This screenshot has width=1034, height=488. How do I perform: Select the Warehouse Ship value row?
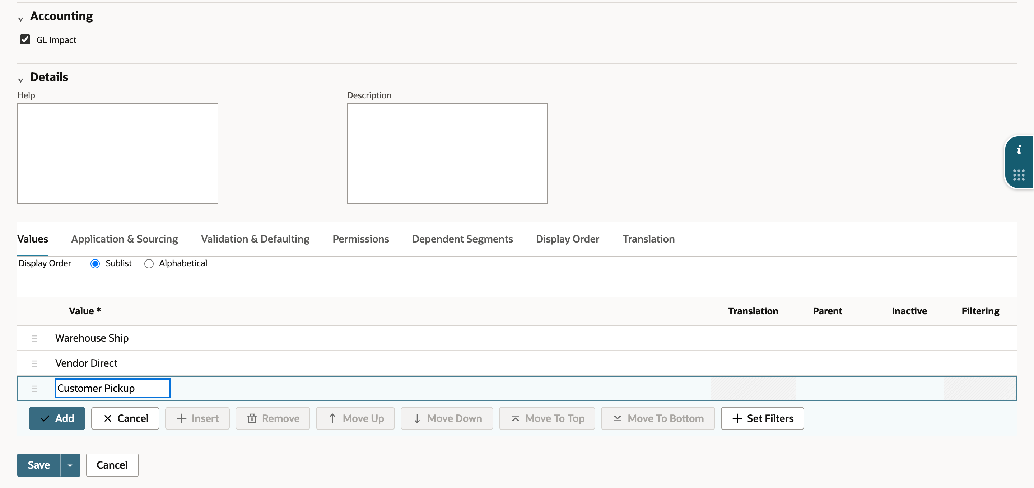pyautogui.click(x=517, y=338)
